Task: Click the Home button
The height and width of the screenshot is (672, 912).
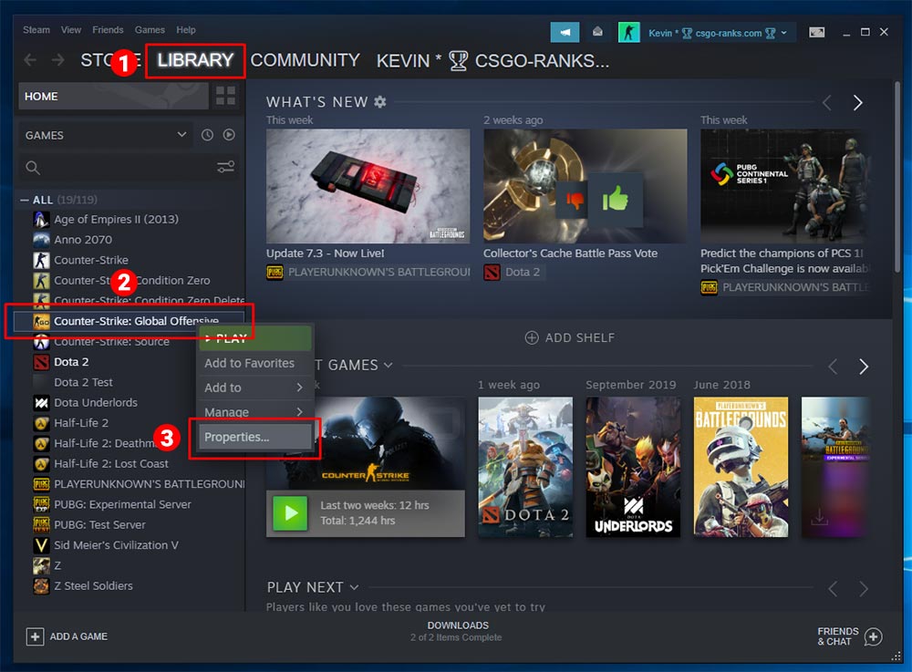Action: [x=113, y=96]
